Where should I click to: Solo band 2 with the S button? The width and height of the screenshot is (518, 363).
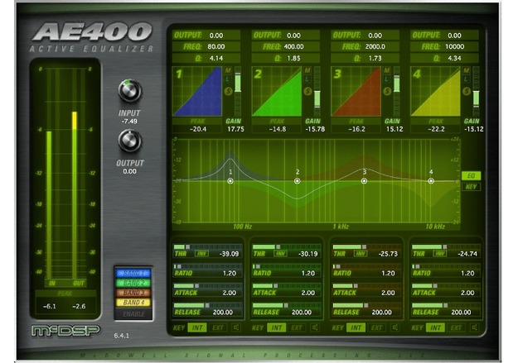(x=307, y=91)
